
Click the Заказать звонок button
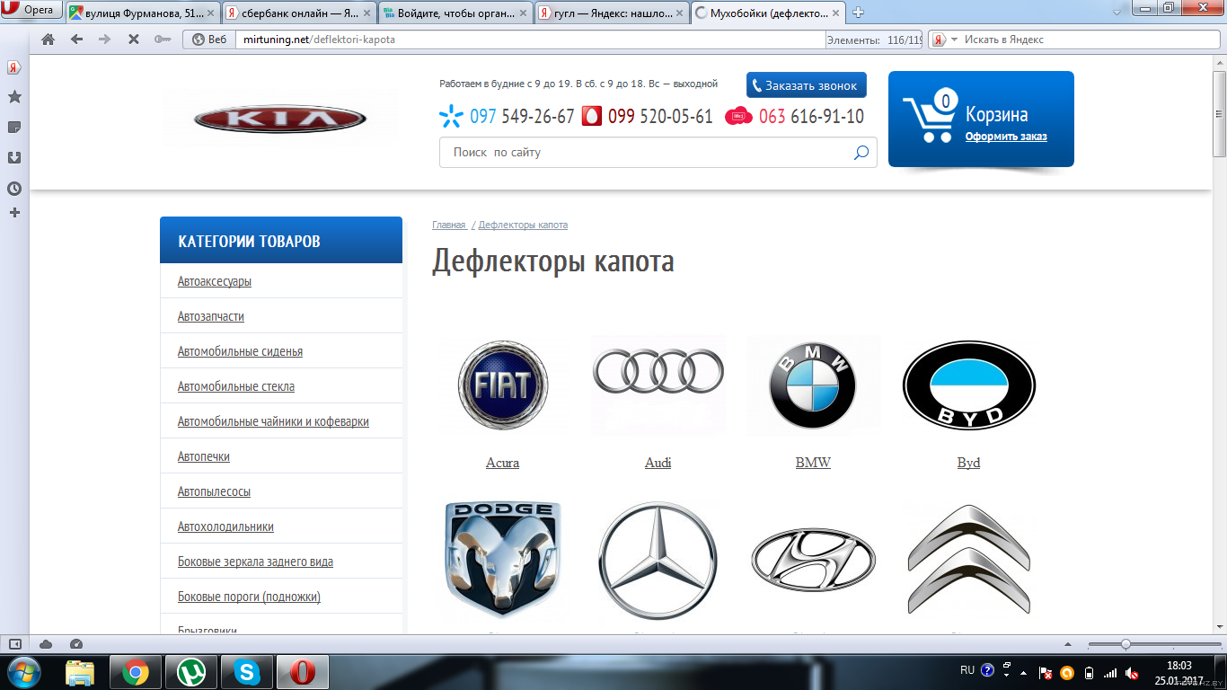pos(806,85)
